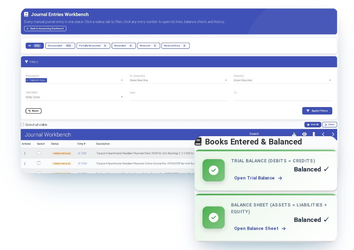Select the All 932 status tab
This screenshot has height=250, width=354.
point(35,46)
